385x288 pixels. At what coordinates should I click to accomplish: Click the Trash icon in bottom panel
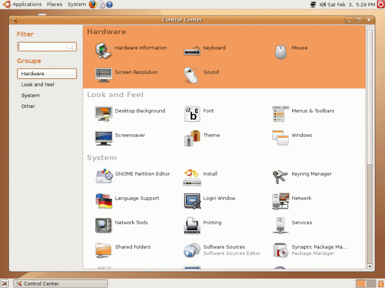pos(381,284)
